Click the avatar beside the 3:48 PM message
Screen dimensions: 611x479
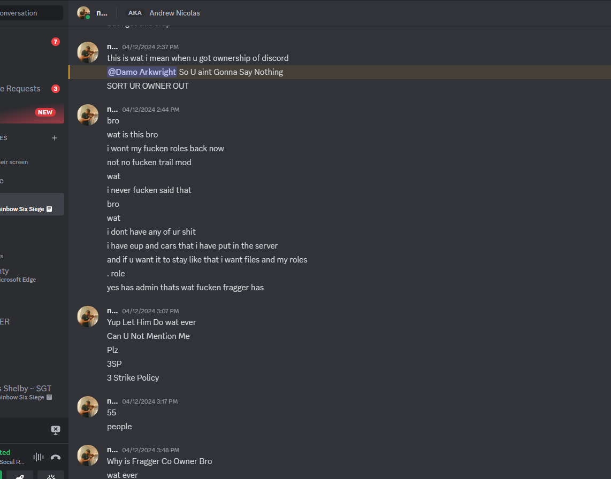pyautogui.click(x=88, y=455)
